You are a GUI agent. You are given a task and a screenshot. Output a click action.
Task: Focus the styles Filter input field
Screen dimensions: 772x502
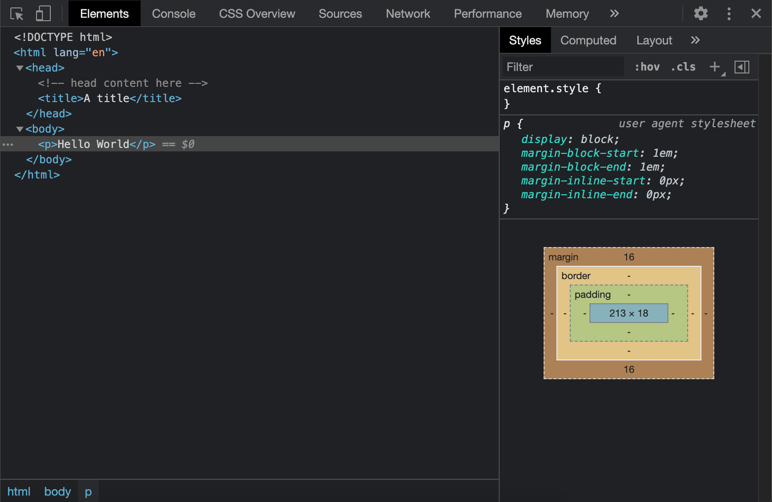click(x=562, y=67)
